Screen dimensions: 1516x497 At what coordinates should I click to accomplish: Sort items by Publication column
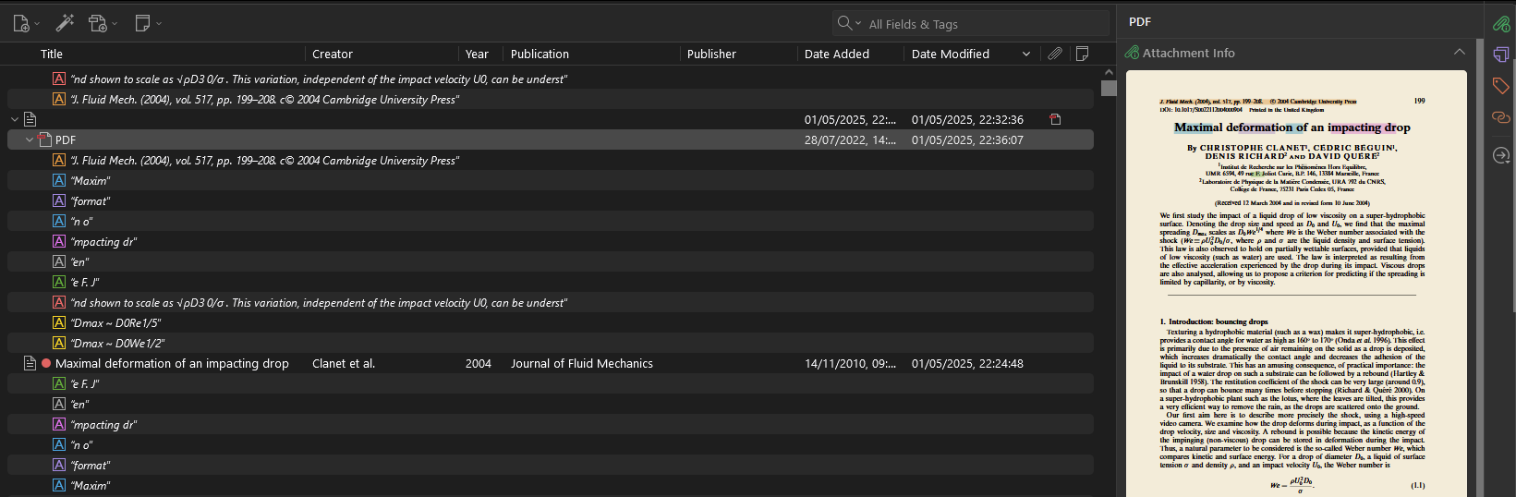click(591, 54)
